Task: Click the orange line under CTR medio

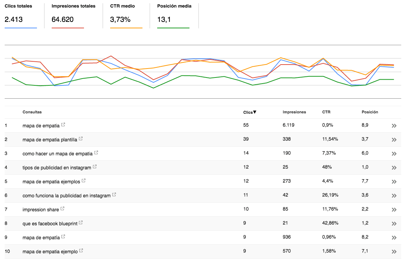Action: coord(126,28)
